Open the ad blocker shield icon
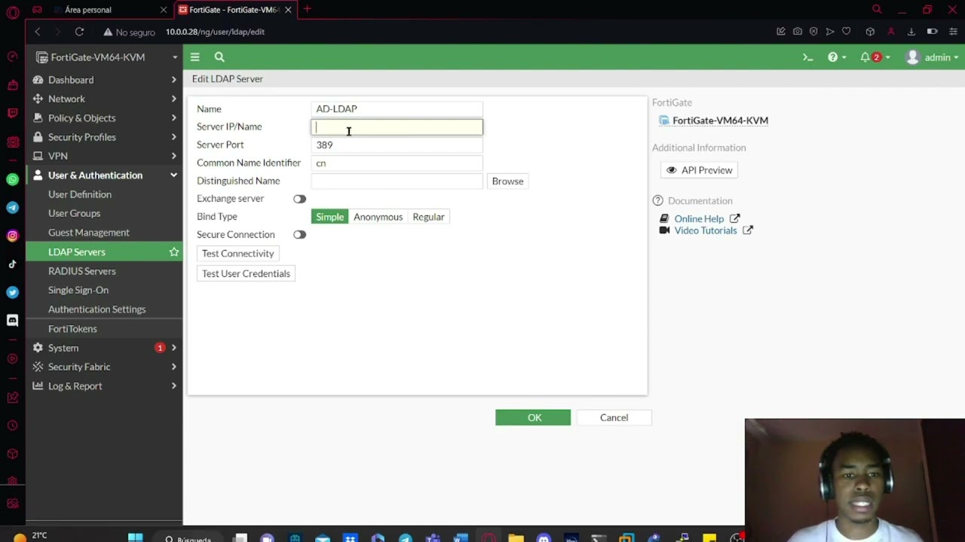 coord(813,32)
